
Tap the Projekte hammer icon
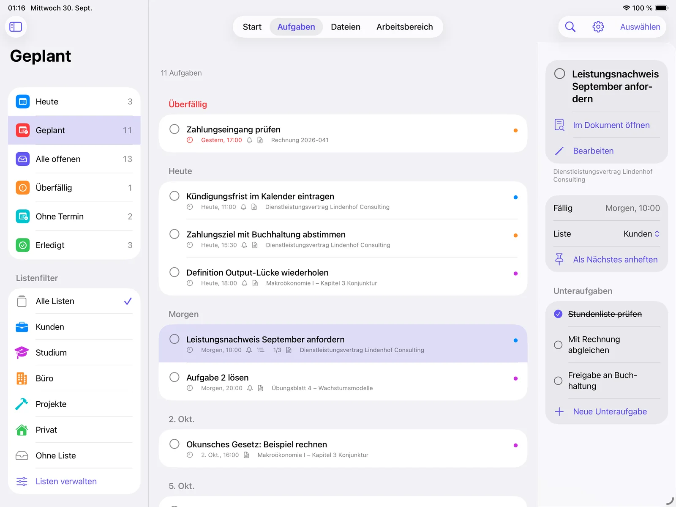[x=22, y=404]
